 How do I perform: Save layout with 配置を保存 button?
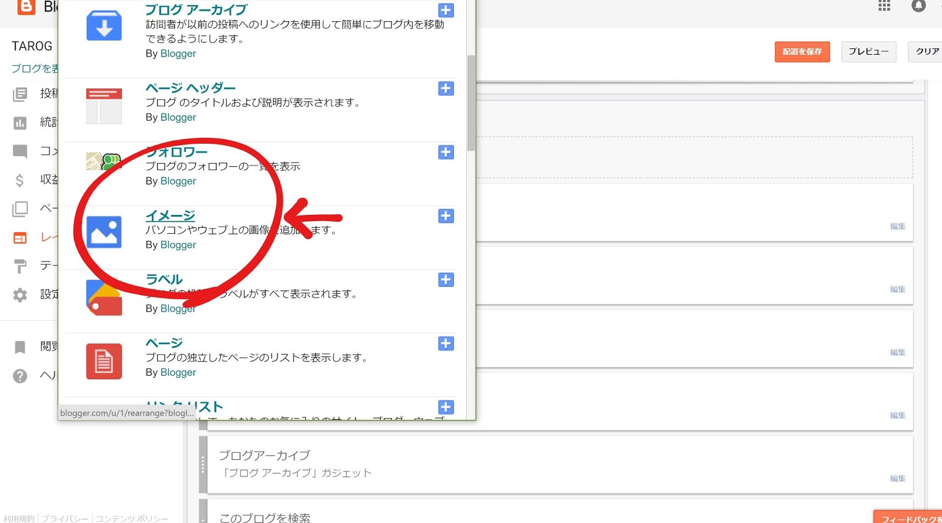click(802, 52)
